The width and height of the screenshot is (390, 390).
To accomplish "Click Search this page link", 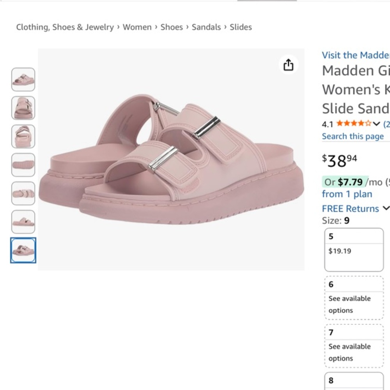I will (353, 136).
